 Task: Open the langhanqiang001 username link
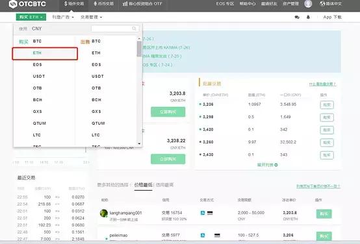[x=125, y=213]
